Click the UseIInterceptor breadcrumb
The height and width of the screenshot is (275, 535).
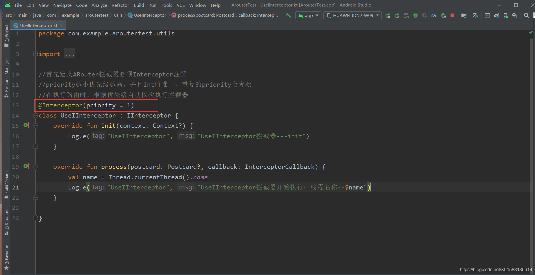click(150, 15)
